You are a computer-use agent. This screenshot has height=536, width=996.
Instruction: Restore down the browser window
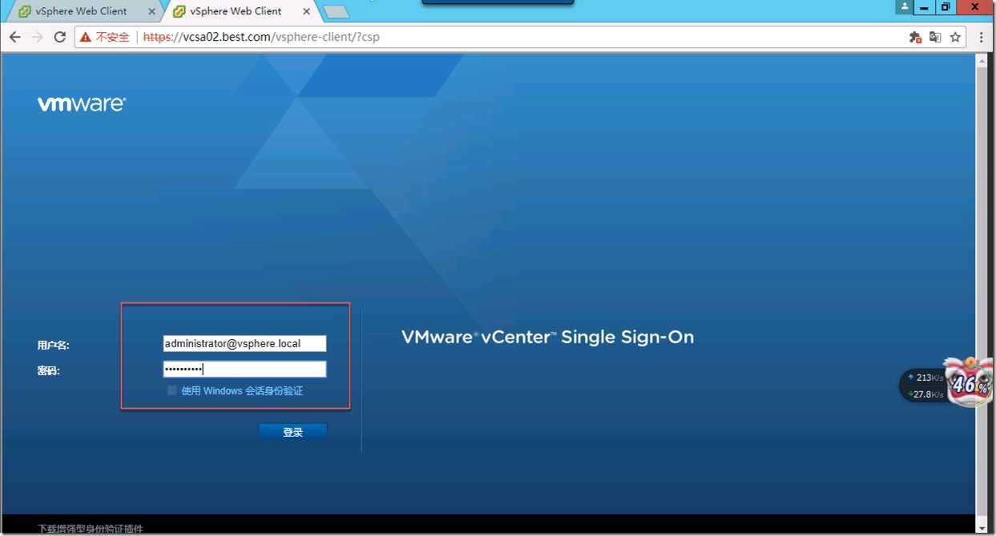[x=946, y=7]
